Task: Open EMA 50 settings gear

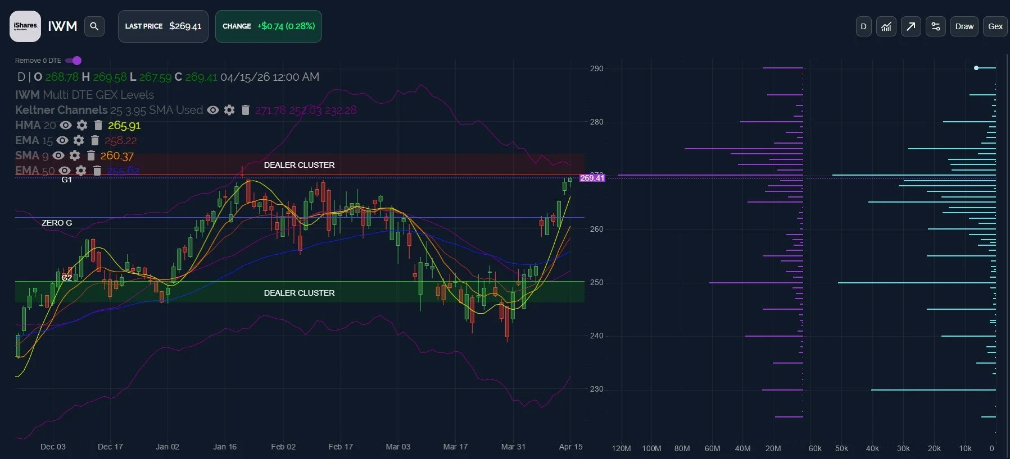Action: click(x=81, y=171)
